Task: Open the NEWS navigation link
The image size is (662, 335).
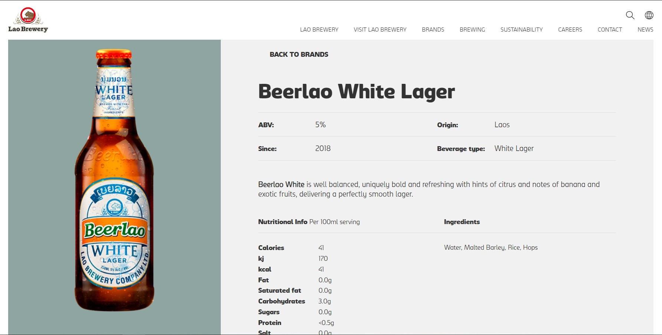Action: tap(645, 30)
